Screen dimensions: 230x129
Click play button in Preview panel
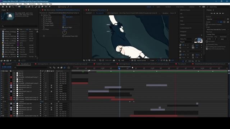point(217,13)
